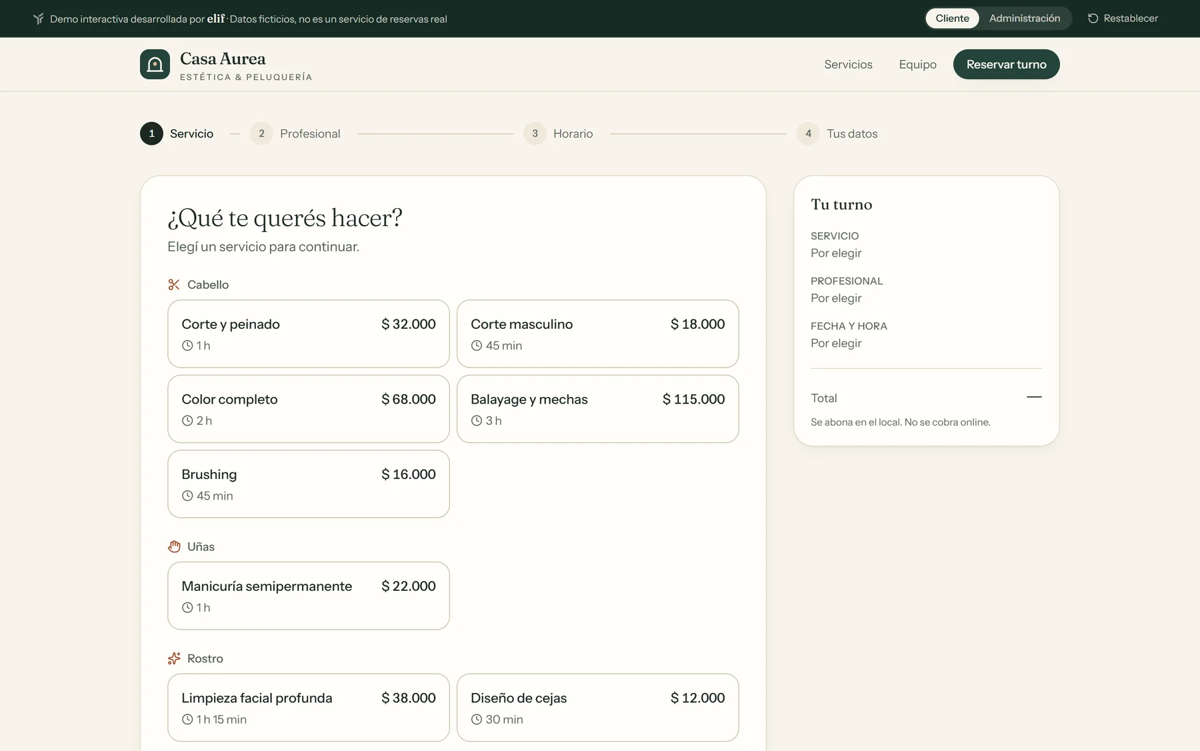Select the Corte y peinado service card

click(309, 333)
